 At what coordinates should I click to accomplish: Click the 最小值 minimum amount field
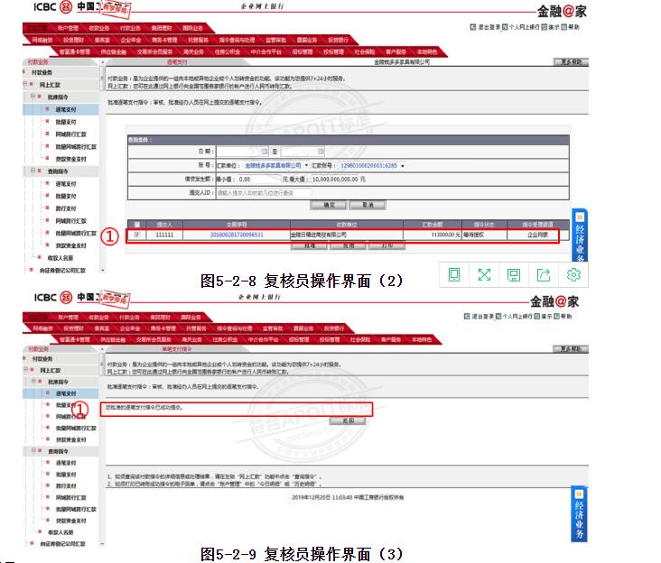coord(258,180)
